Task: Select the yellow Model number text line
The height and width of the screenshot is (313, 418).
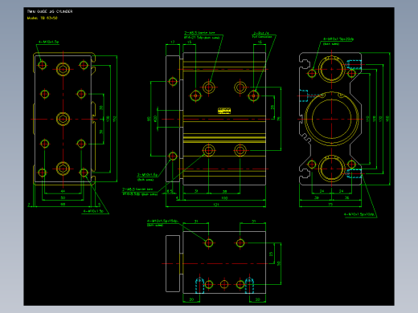Action: (43, 18)
